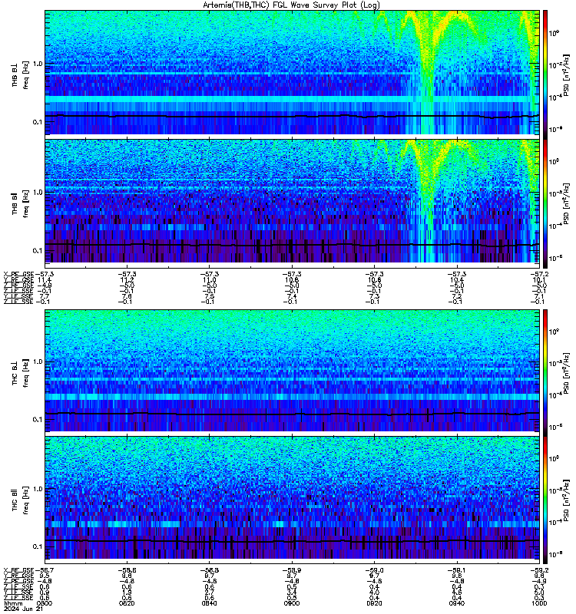Viewport: 576px width, 614px height.
Task: Click the THB Y_LE_SSE value '7.7'
Action: (45, 296)
